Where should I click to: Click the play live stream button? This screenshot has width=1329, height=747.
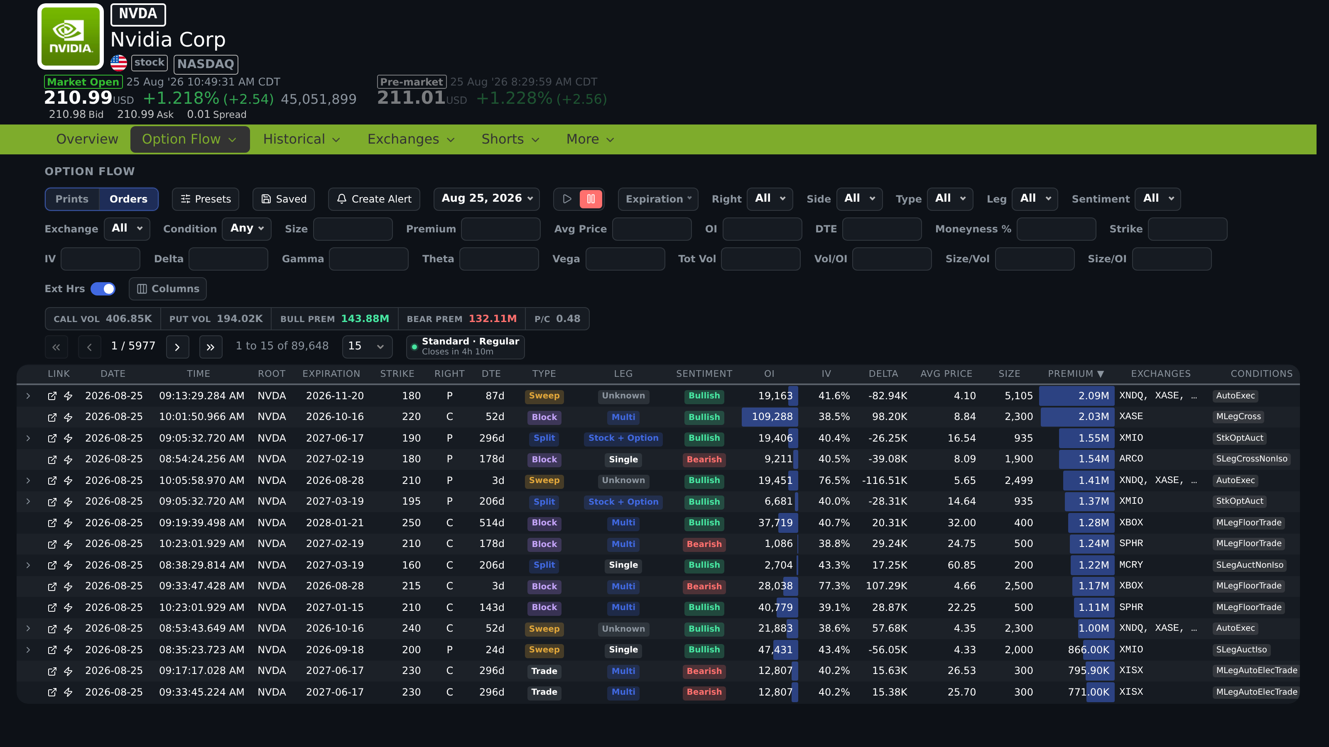[x=567, y=199]
